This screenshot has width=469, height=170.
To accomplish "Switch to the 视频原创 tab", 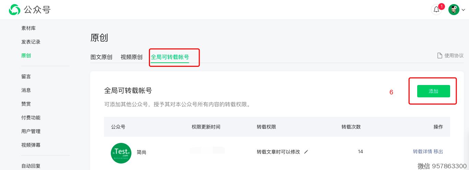I will tap(131, 57).
